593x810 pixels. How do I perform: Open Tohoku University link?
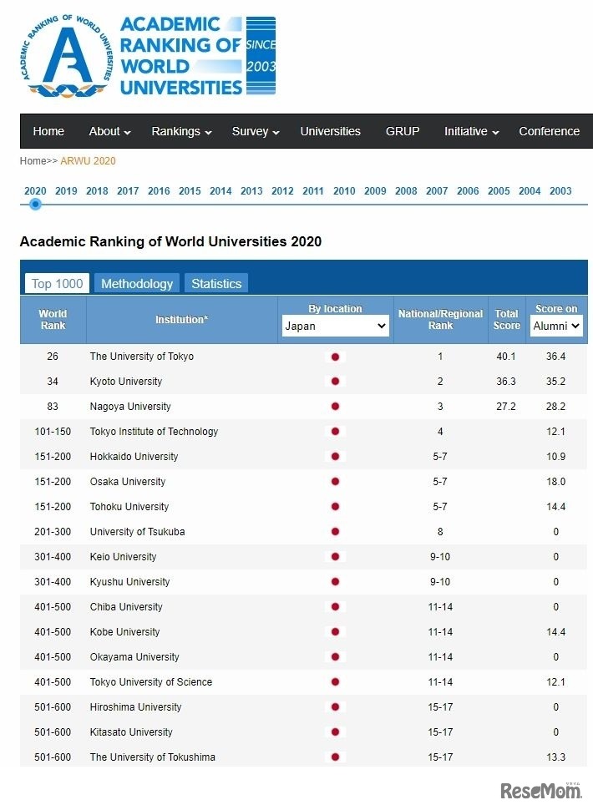click(x=129, y=507)
